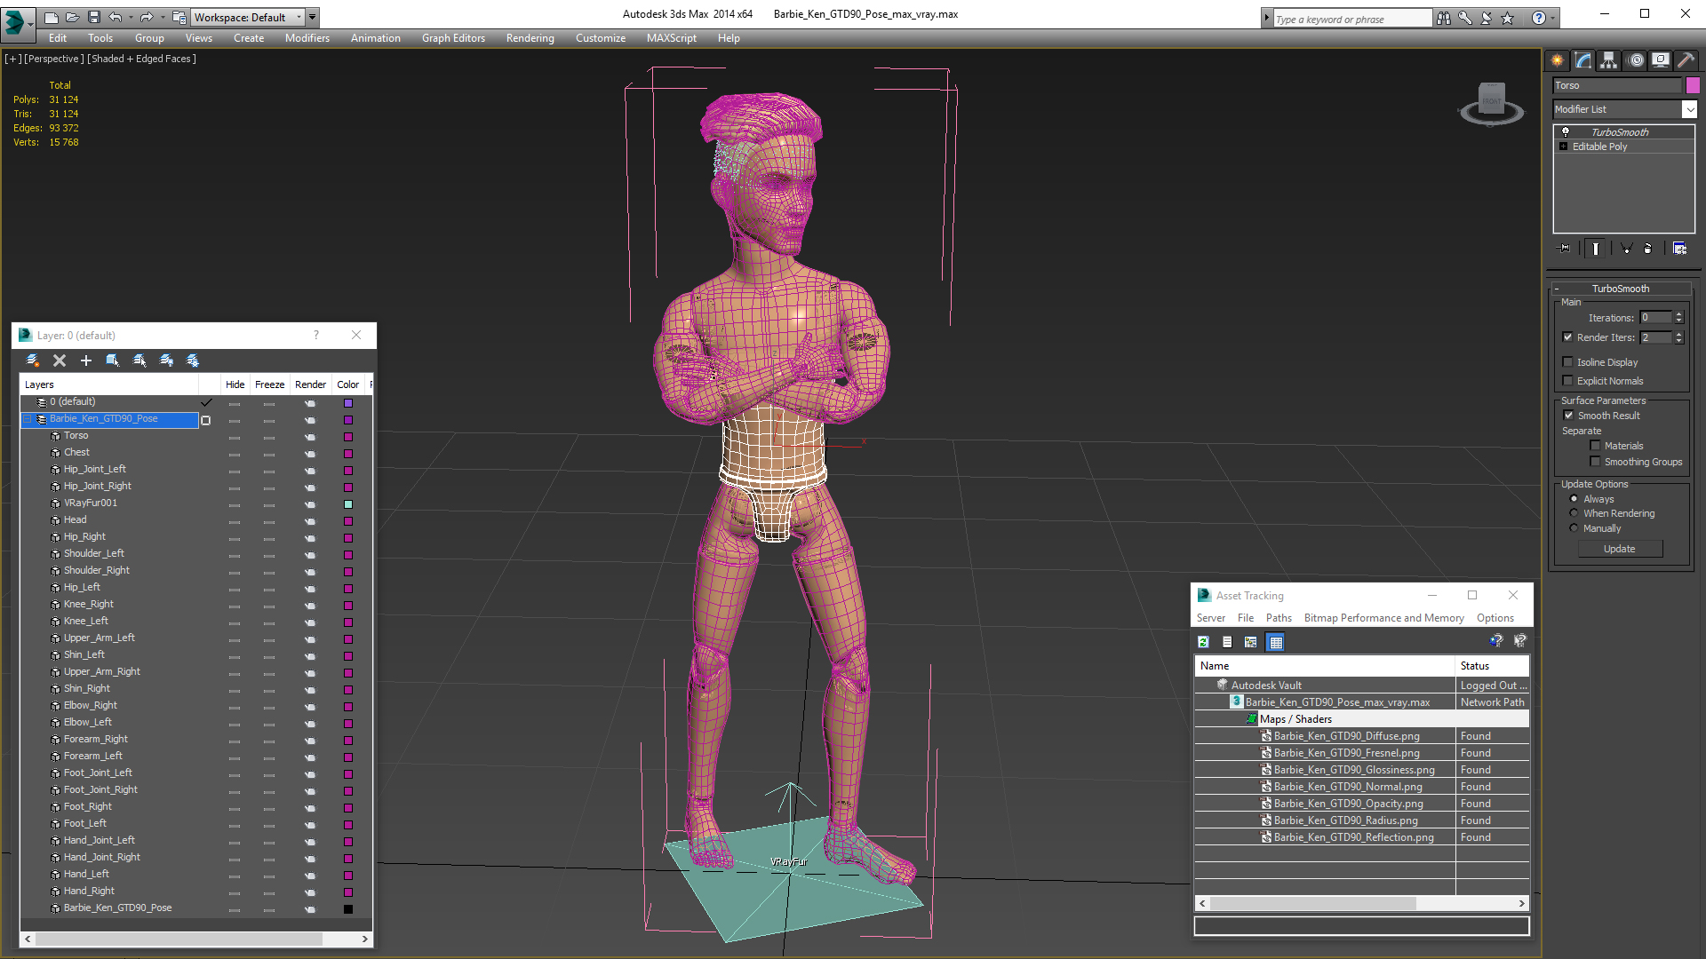Collapse Barbie_Ken_GTD90_Pose layer tree node

coord(28,419)
